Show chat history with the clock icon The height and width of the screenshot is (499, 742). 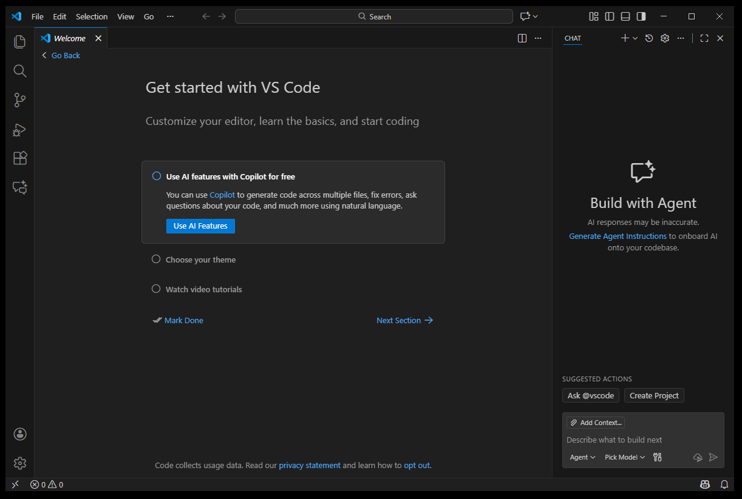coord(649,38)
